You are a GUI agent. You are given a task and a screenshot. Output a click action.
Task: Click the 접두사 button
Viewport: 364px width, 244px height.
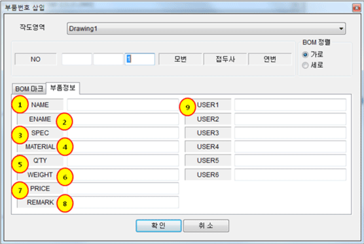(225, 59)
